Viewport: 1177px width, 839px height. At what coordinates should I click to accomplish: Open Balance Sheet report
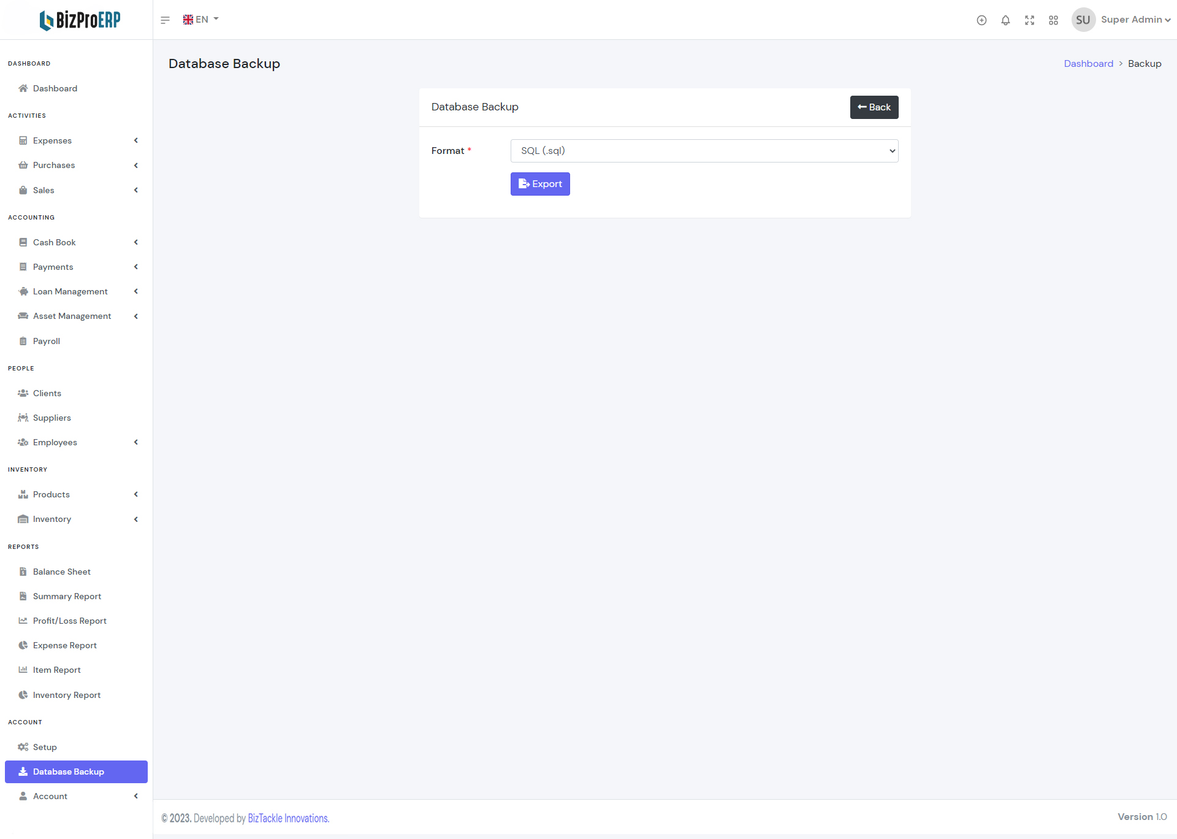pyautogui.click(x=61, y=572)
